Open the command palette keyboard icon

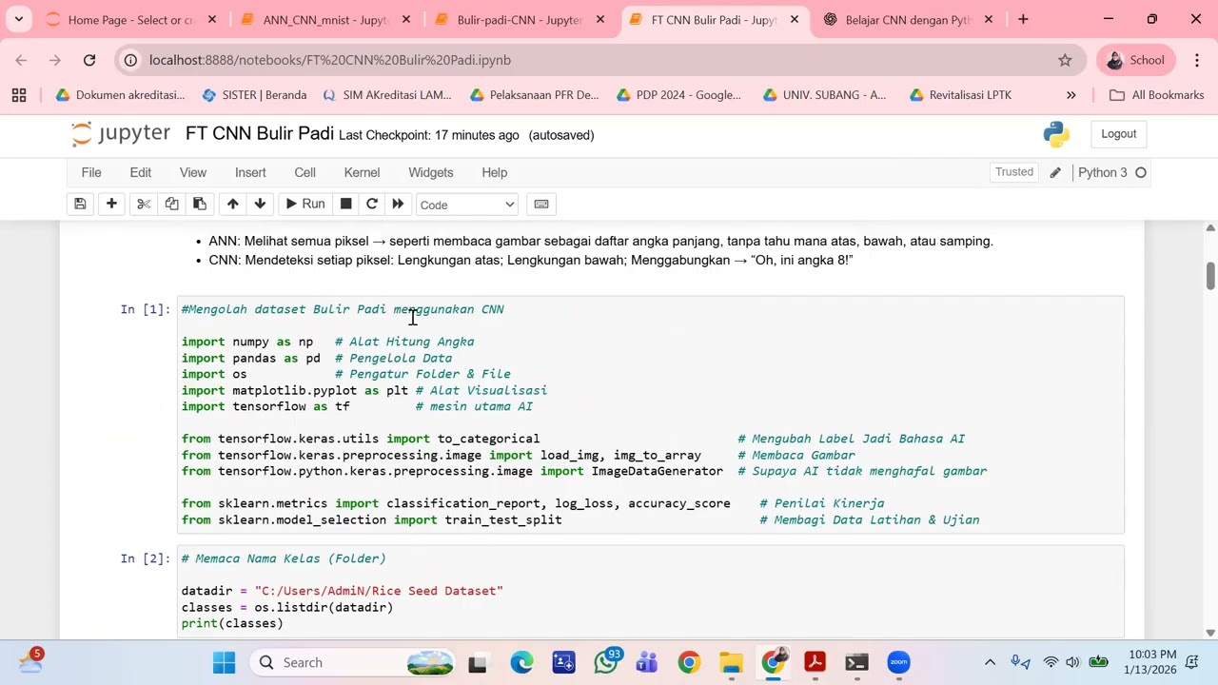point(541,205)
